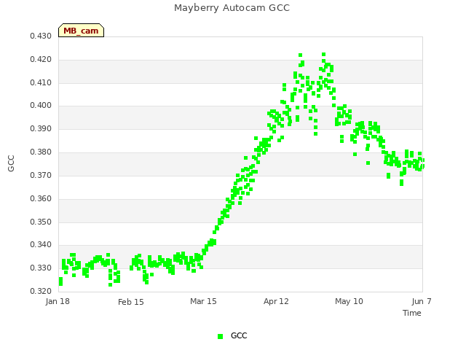The width and height of the screenshot is (466, 350).
Task: Click the 0.340 y-axis value
Action: click(x=41, y=245)
